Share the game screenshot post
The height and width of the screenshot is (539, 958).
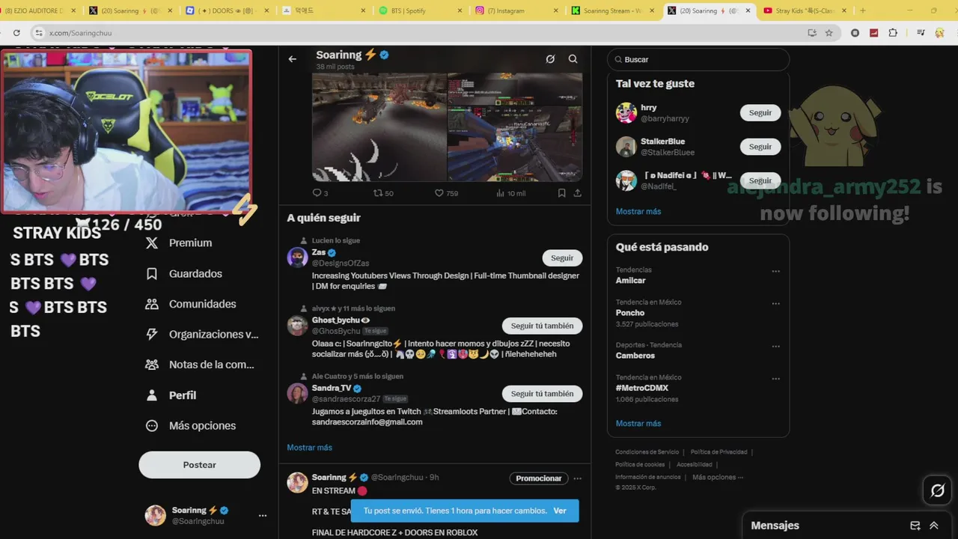click(x=577, y=193)
